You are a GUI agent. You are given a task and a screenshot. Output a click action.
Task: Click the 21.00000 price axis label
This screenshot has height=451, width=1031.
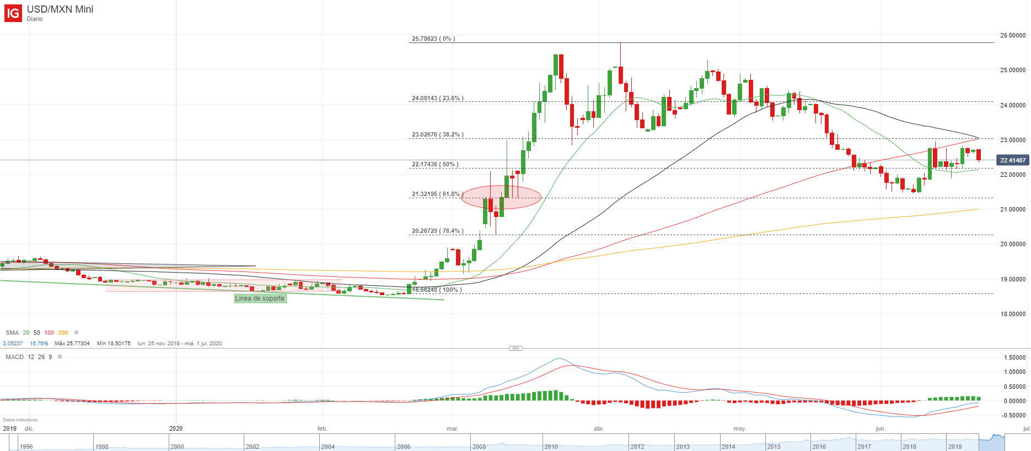pos(1013,209)
